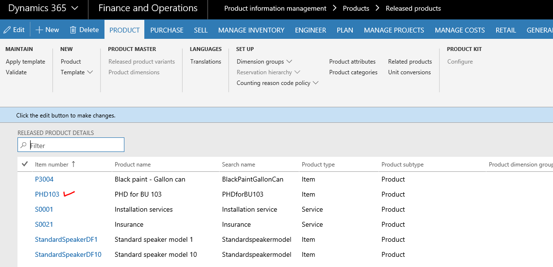Click the Product type column header
This screenshot has height=267, width=553.
click(318, 165)
